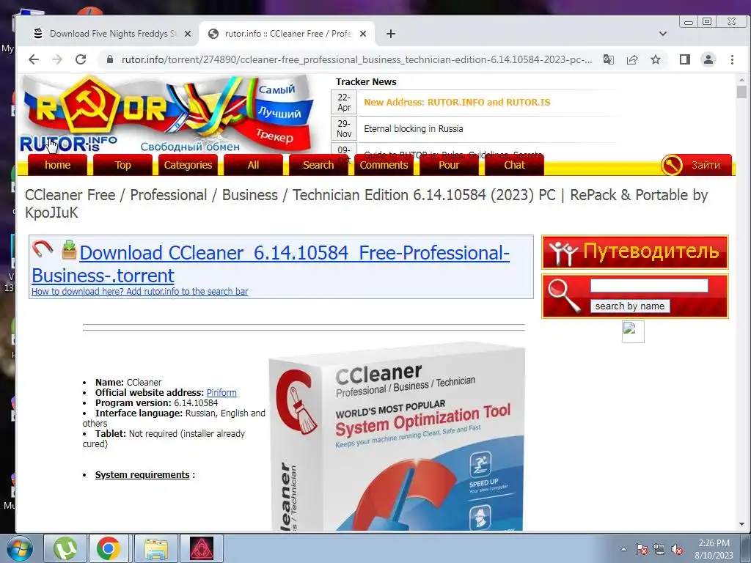Open Google Chrome from the taskbar
This screenshot has width=751, height=563.
(x=109, y=548)
